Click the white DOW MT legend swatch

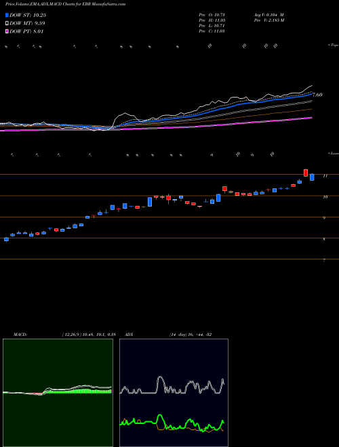tap(7, 24)
